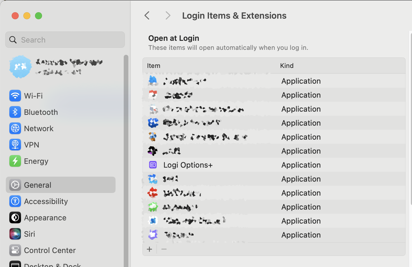Open the Control Center settings pane
Viewport: 412px width, 267px height.
(x=50, y=250)
